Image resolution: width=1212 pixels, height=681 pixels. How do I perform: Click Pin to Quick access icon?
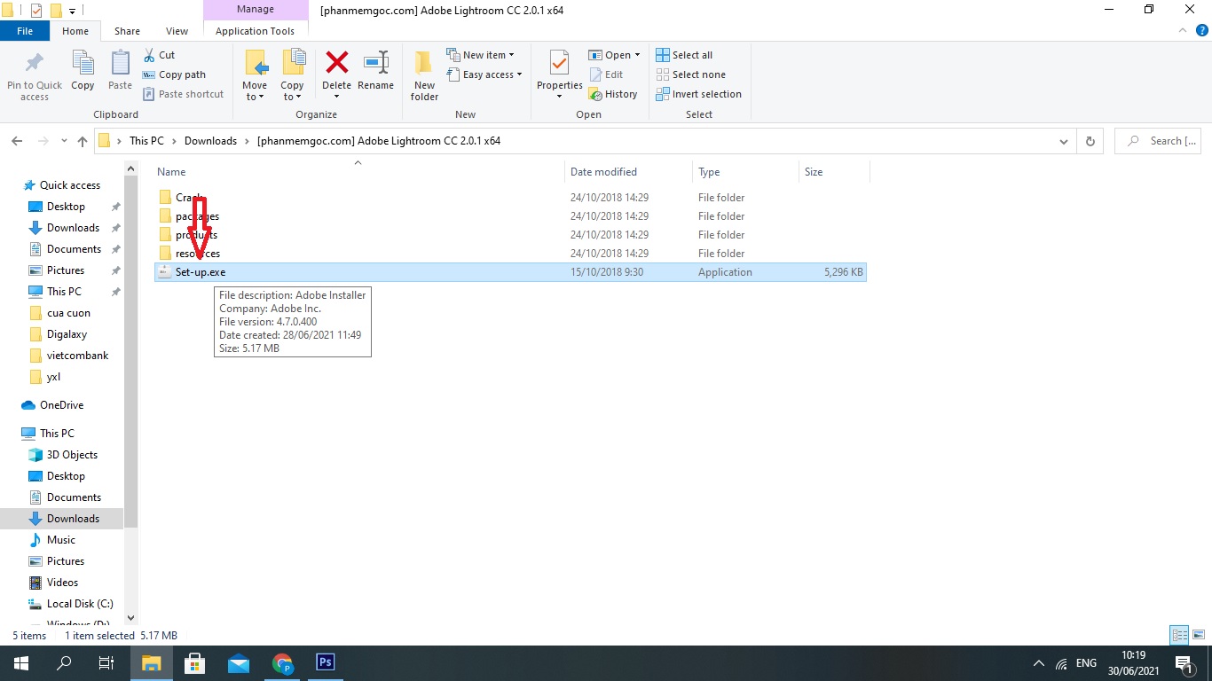click(35, 64)
